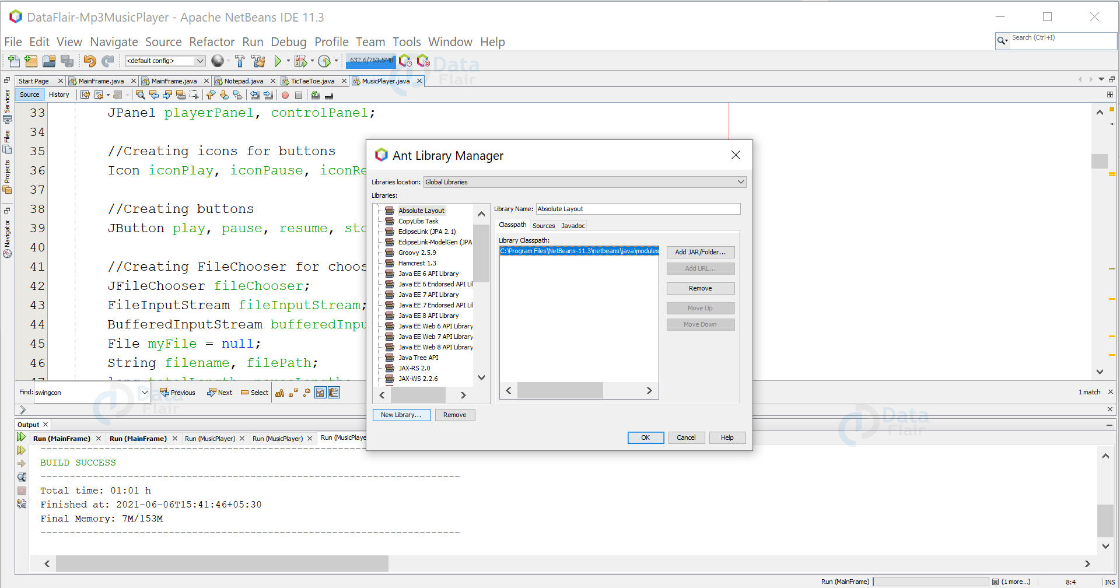
Task: Open the Debug Project dropdown arrow
Action: (x=312, y=61)
